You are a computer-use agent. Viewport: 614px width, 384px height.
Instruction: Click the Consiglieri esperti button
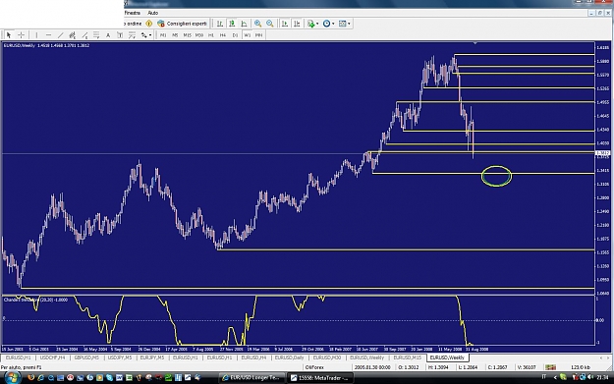click(182, 24)
